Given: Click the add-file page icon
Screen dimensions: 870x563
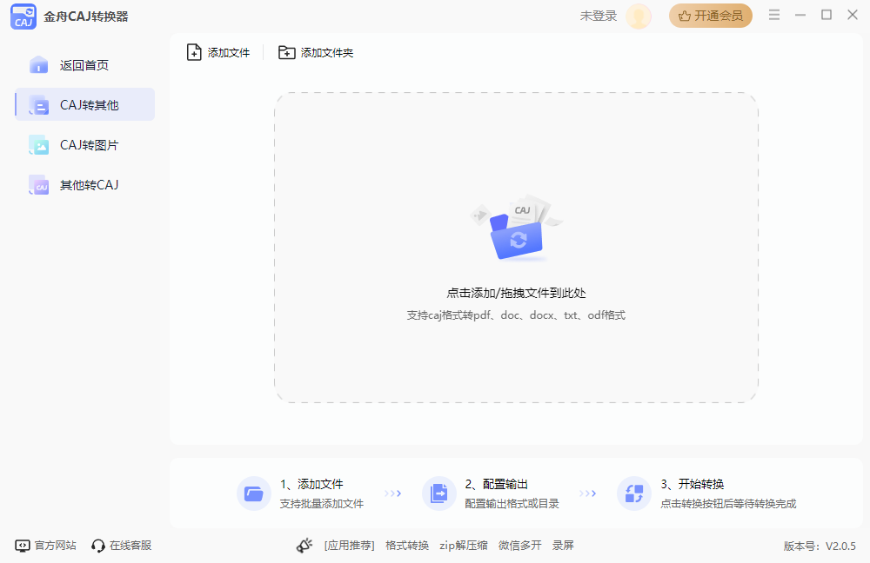Looking at the screenshot, I should click(194, 52).
